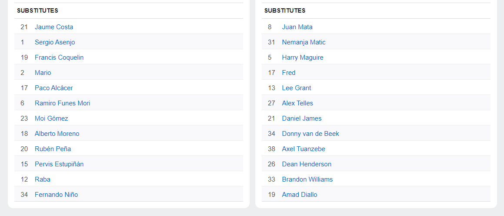Open Jaume Costa's player page
Screen dimensions: 504x216
tap(54, 27)
